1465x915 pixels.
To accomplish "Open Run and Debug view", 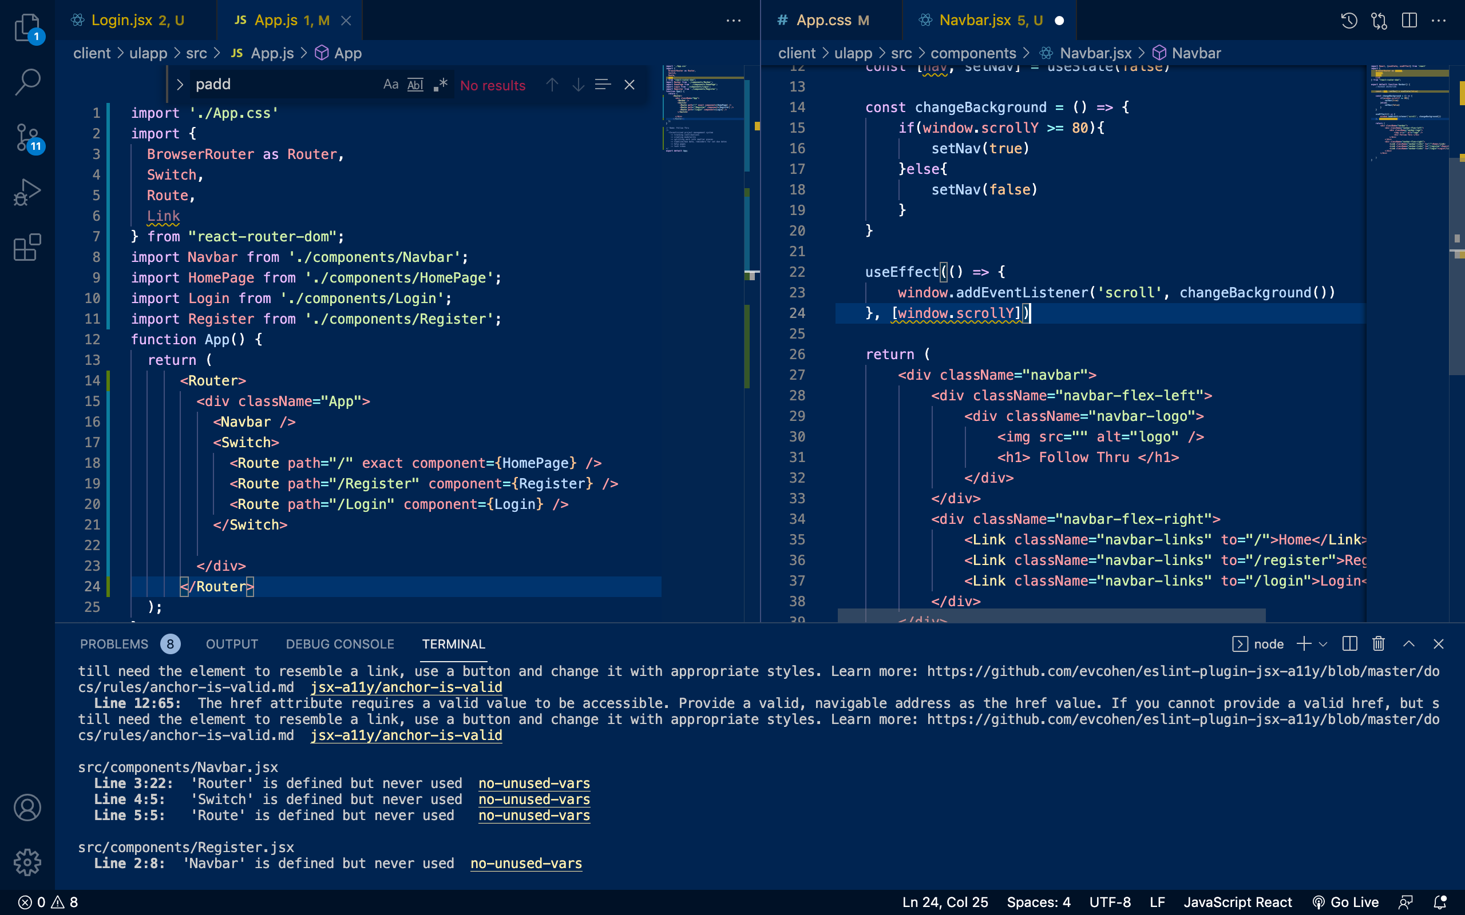I will click(27, 193).
